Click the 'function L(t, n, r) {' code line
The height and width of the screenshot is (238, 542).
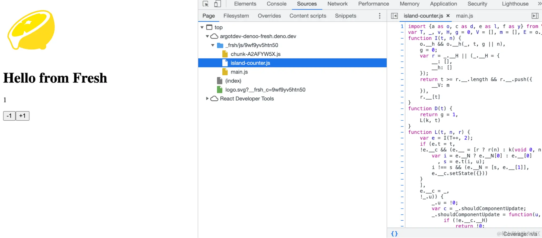[439, 132]
